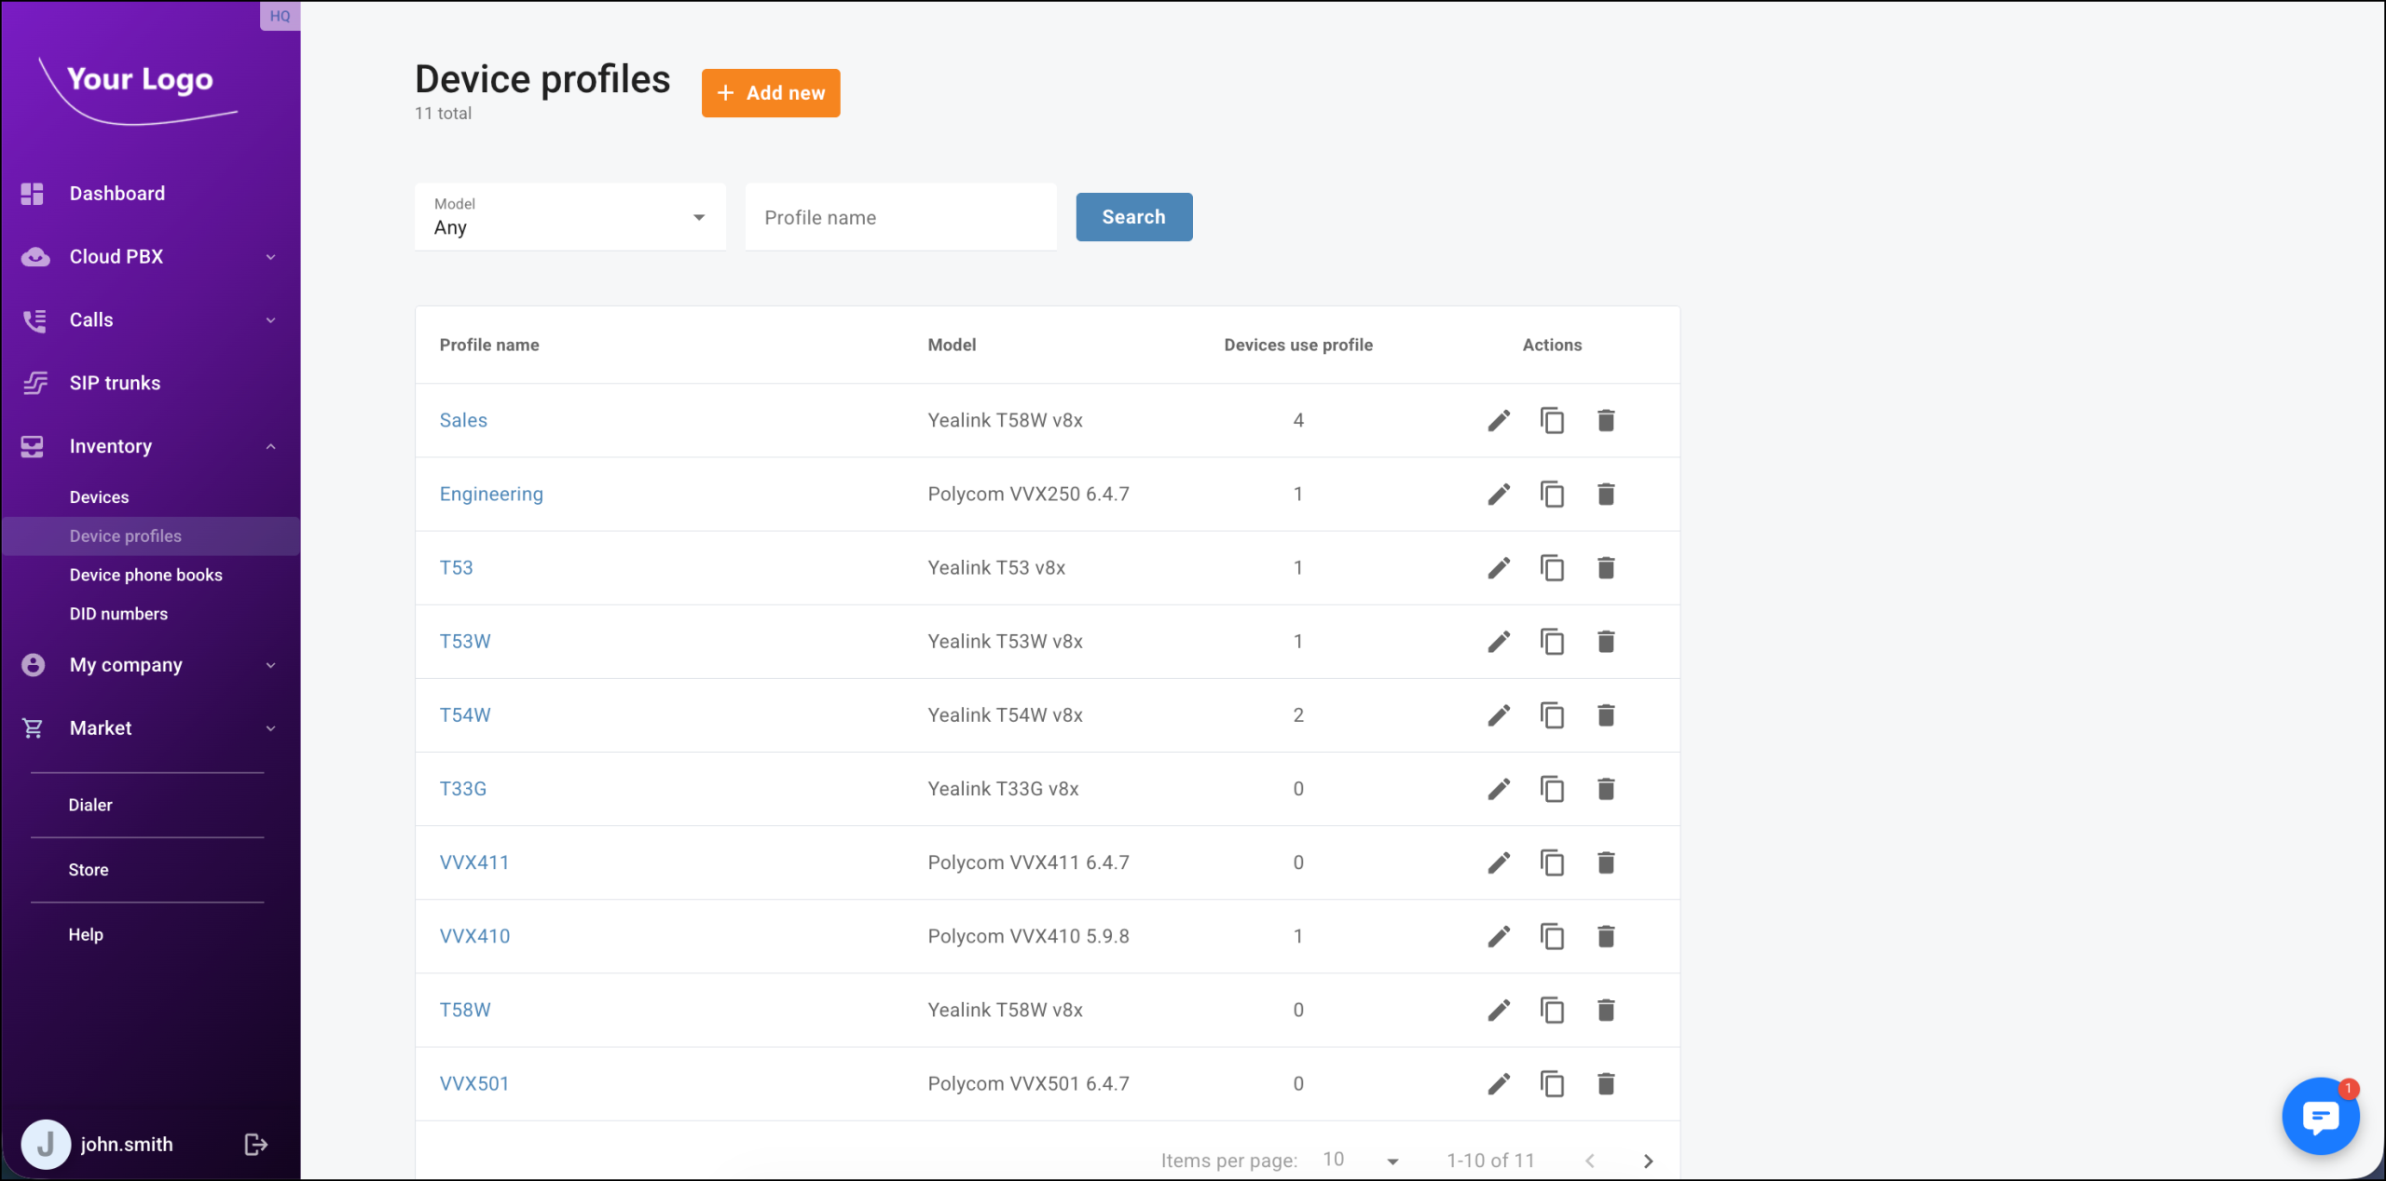Open the items per page dropdown
Screen dimensions: 2386x1181
pos(1360,1161)
